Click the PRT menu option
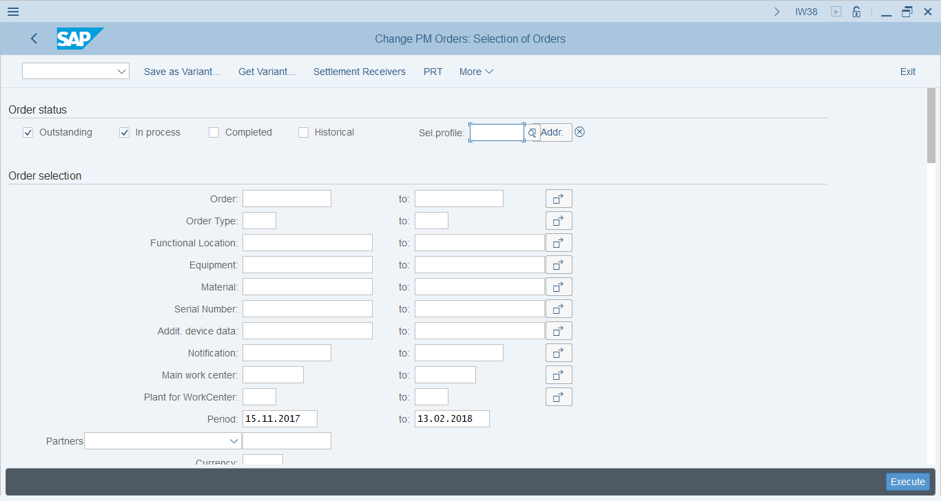Viewport: 941px width, 501px height. tap(433, 72)
